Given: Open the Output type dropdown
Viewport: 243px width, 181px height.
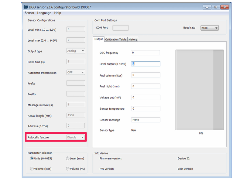Looking at the screenshot, I should (x=76, y=51).
